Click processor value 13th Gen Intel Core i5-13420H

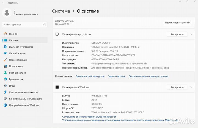[x=115, y=47]
